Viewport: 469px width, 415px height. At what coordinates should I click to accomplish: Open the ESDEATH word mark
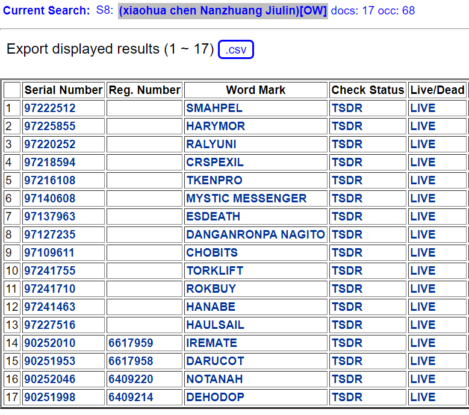click(213, 216)
